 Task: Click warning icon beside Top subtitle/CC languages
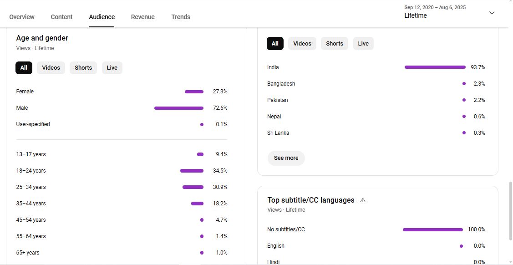[x=363, y=200]
